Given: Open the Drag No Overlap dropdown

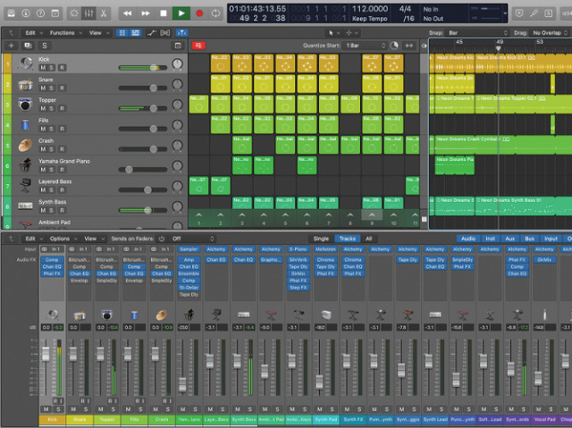Looking at the screenshot, I should 549,33.
